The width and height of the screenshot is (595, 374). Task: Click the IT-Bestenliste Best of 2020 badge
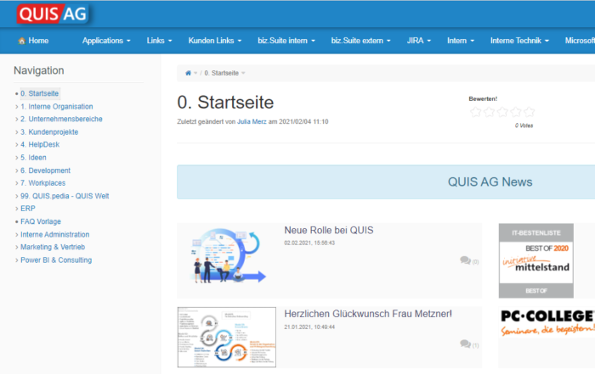click(x=535, y=260)
